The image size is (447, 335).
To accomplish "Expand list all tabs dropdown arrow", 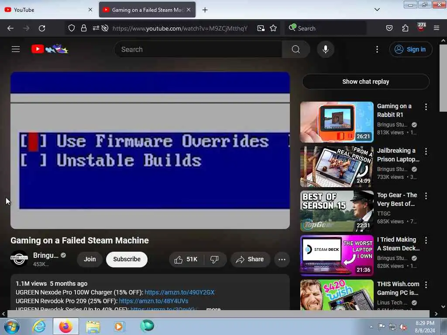I will (x=377, y=10).
